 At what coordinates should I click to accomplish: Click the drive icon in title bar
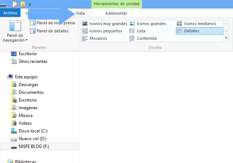click(3, 5)
